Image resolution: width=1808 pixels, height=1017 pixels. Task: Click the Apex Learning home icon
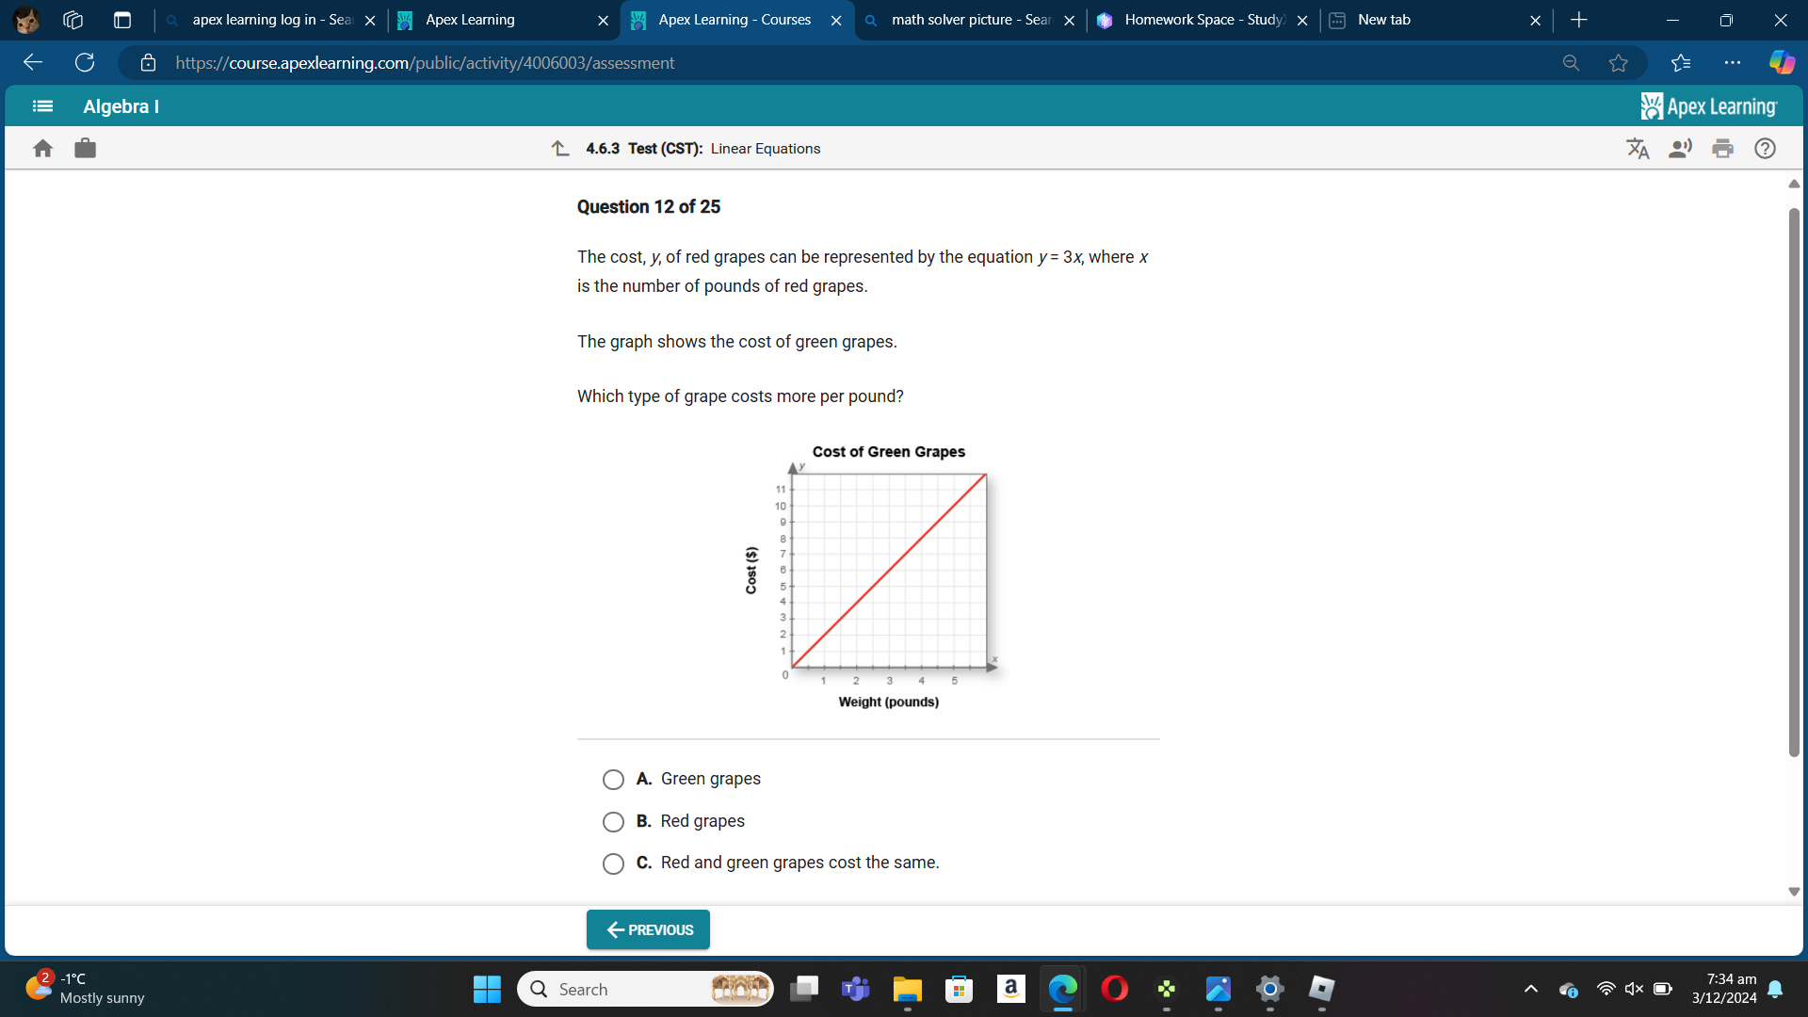42,148
